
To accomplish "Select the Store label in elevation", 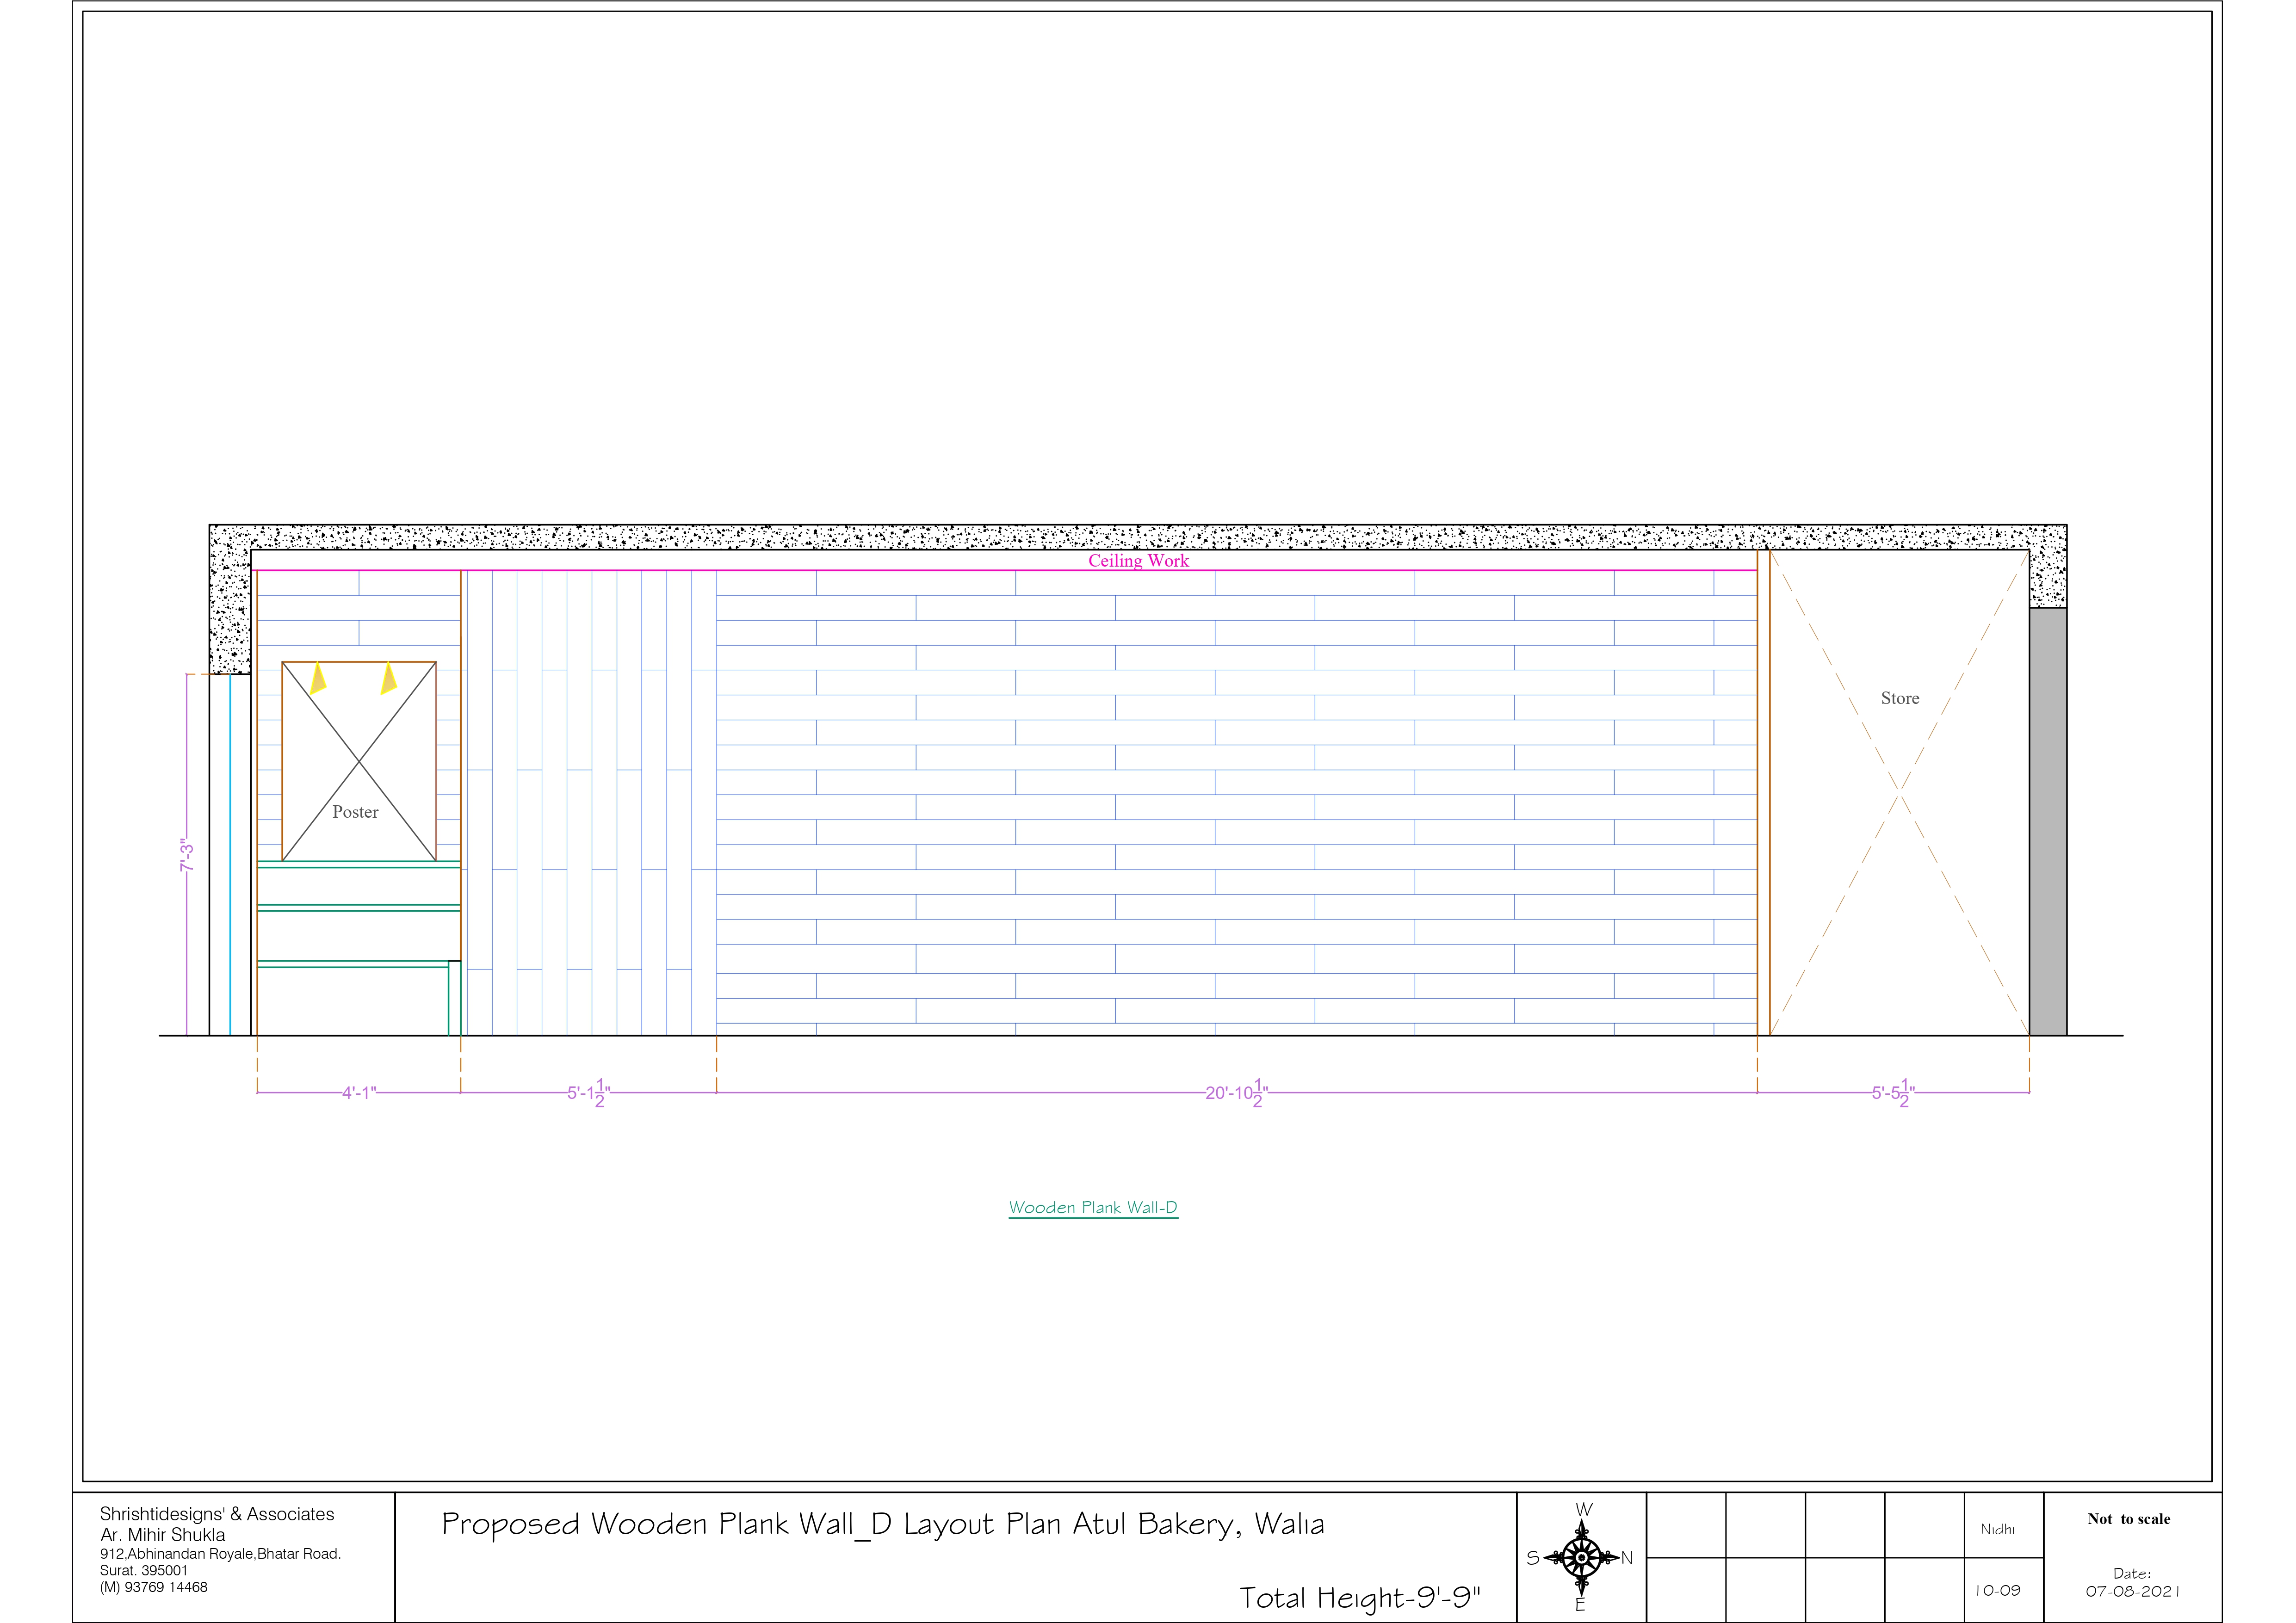I will [x=1900, y=698].
